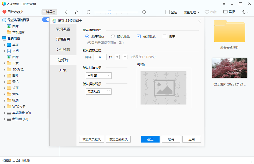254x164 pixels.
Task: Click the zoom in plus icon
Action: [x=144, y=12]
